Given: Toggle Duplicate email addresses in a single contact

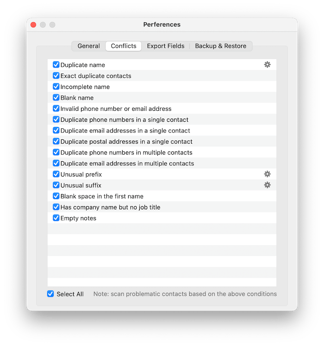Looking at the screenshot, I should (56, 130).
